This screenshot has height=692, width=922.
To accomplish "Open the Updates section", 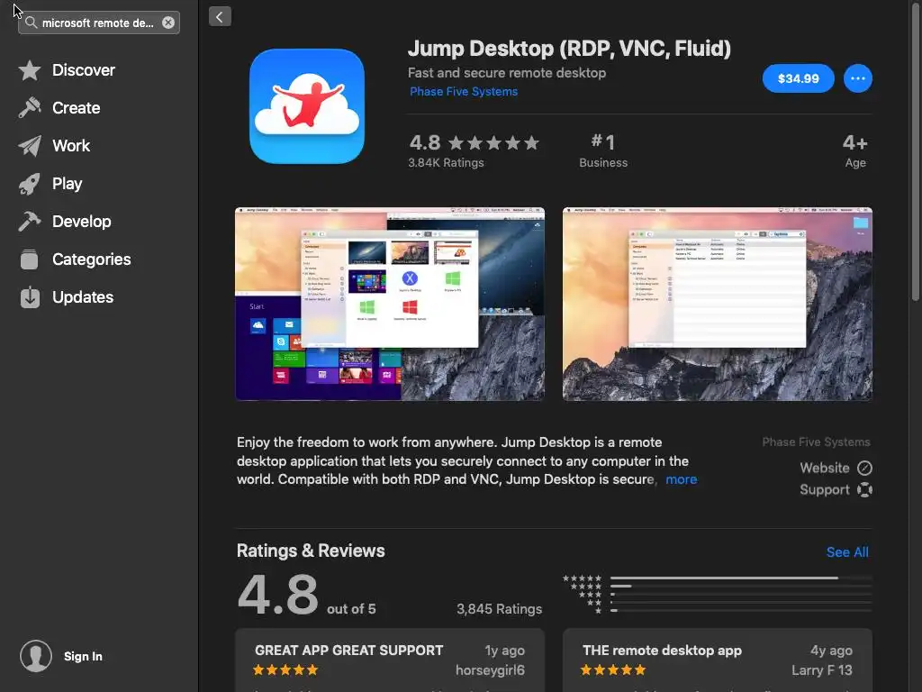I will (x=82, y=297).
